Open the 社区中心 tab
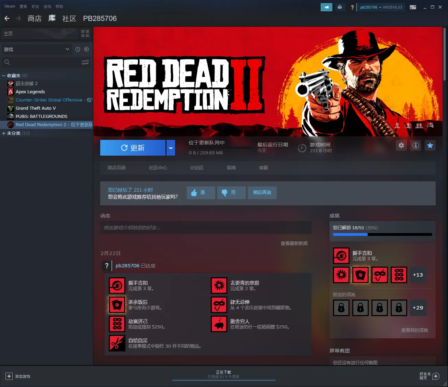Image resolution: width=448 pixels, height=387 pixels. pos(158,168)
